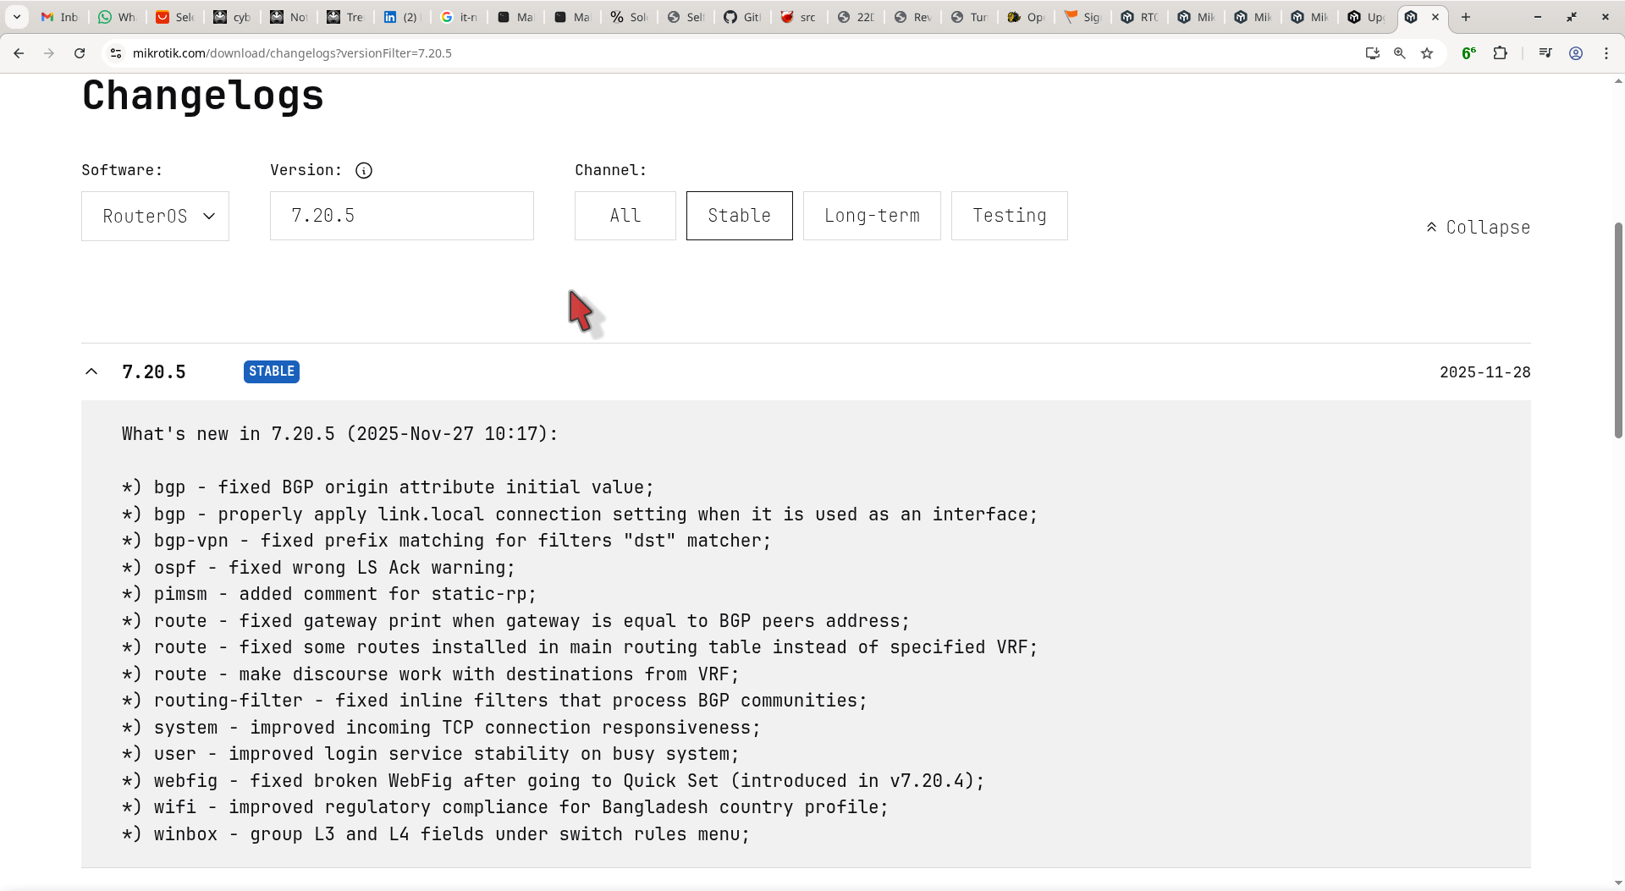Click the install app icon in address bar
The width and height of the screenshot is (1625, 891).
click(1372, 53)
